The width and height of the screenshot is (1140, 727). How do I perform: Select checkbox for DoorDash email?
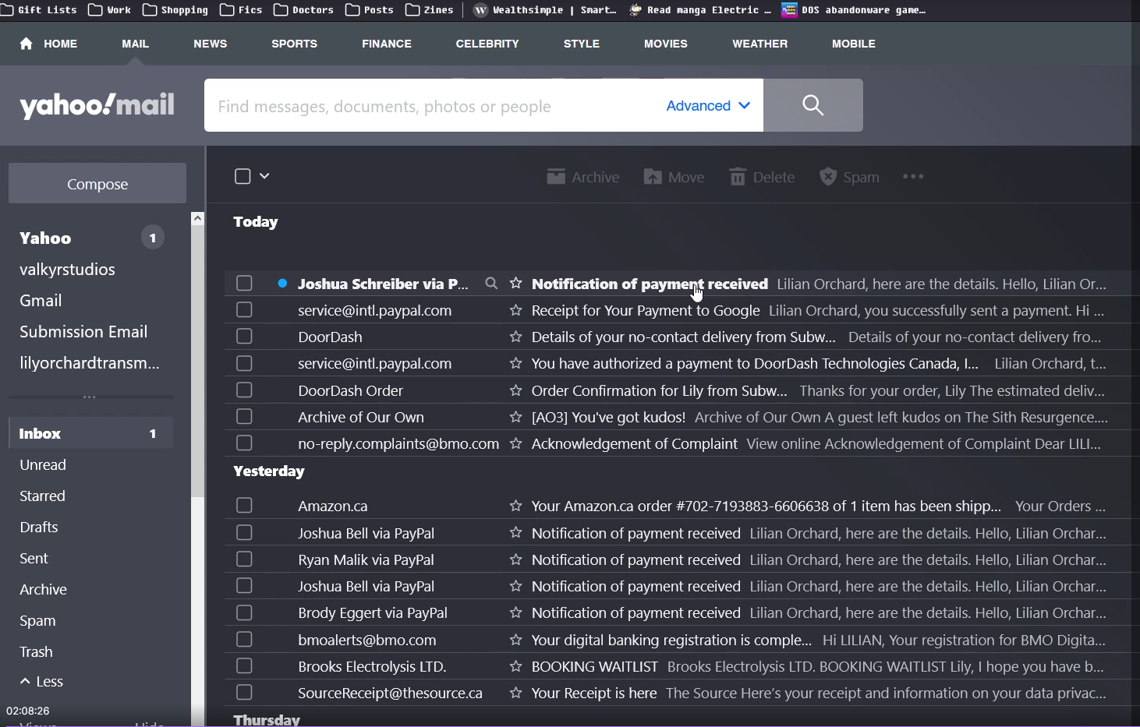tap(244, 337)
